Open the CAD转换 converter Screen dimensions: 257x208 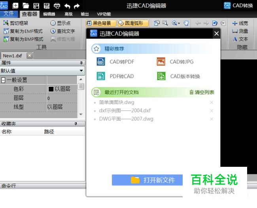click(238, 6)
